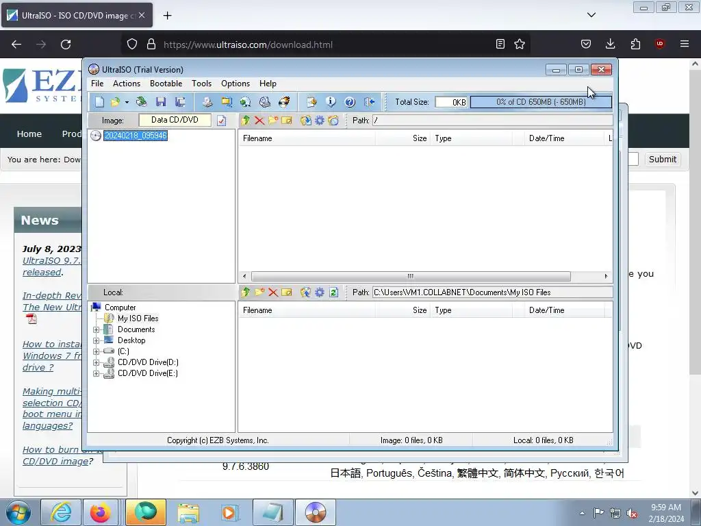Click the New image toolbar icon
Screen dimensions: 701x526
[x=99, y=102]
